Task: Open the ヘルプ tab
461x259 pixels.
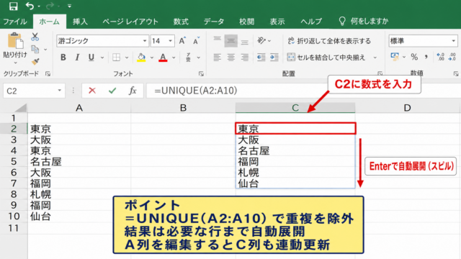Action: [311, 22]
